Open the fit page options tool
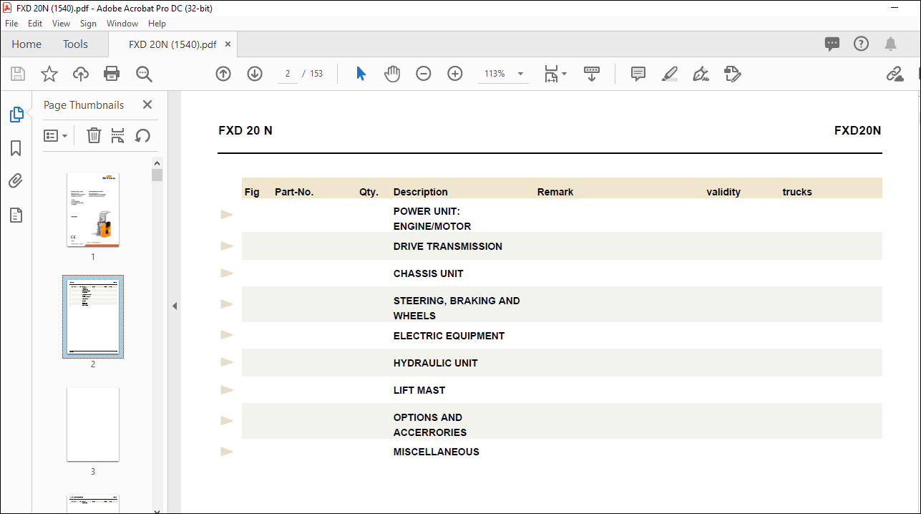Image resolution: width=921 pixels, height=514 pixels. 555,74
